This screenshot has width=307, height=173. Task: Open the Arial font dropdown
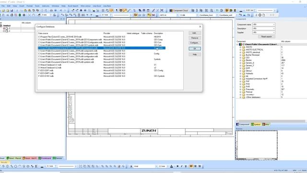[x=156, y=166]
